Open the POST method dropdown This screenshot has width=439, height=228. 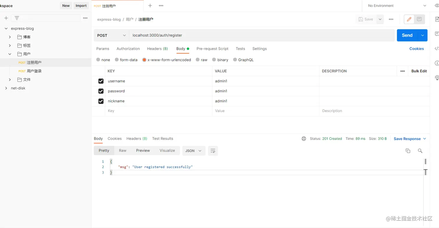point(111,35)
